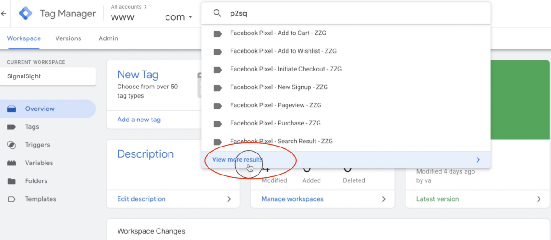Open Variables via its sidebar icon

(11, 163)
